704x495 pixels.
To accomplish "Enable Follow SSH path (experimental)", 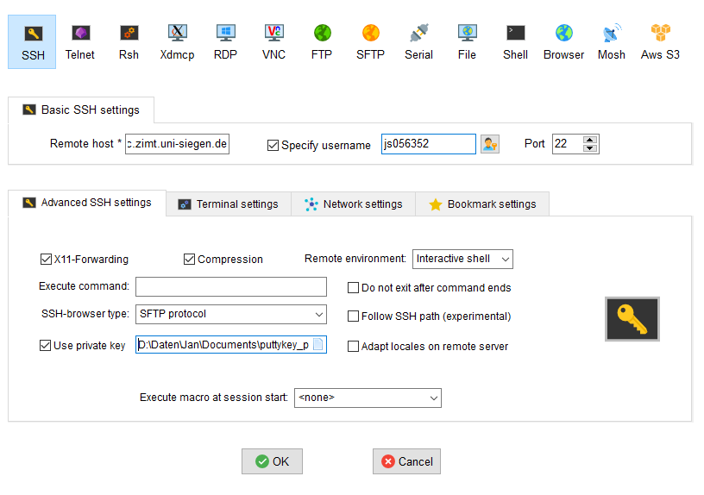I will tap(354, 316).
